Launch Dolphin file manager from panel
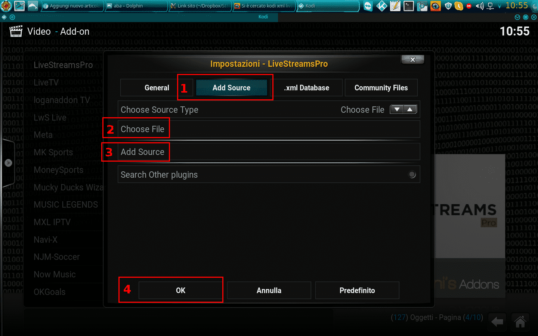538x336 pixels. (x=33, y=6)
